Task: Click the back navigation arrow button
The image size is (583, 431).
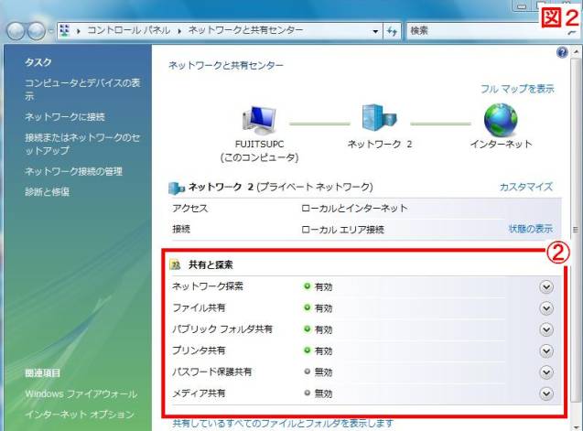Action: point(16,31)
